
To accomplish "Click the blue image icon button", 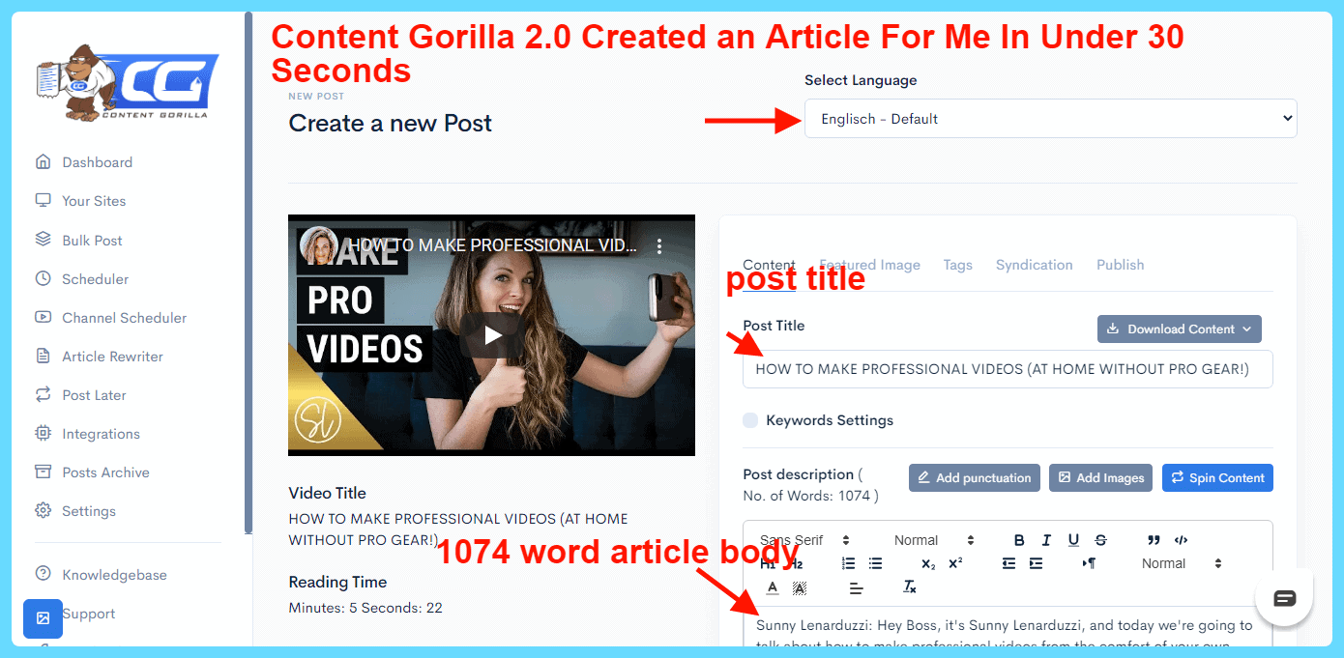I will [43, 618].
